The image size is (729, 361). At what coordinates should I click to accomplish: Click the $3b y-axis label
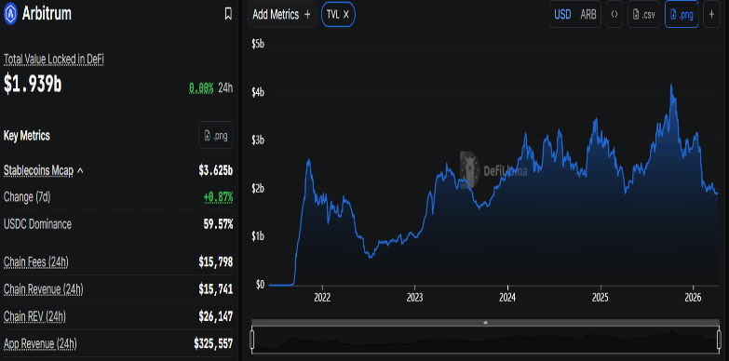(x=258, y=140)
